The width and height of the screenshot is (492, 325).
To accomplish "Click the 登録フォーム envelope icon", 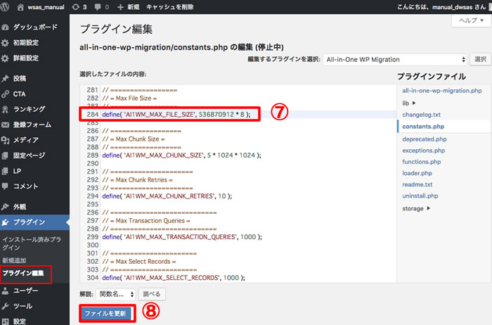I will [x=5, y=125].
